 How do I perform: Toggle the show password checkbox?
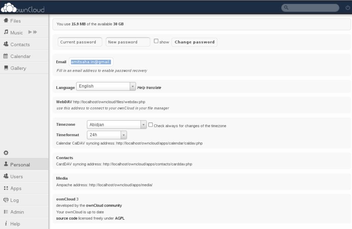[x=156, y=41]
